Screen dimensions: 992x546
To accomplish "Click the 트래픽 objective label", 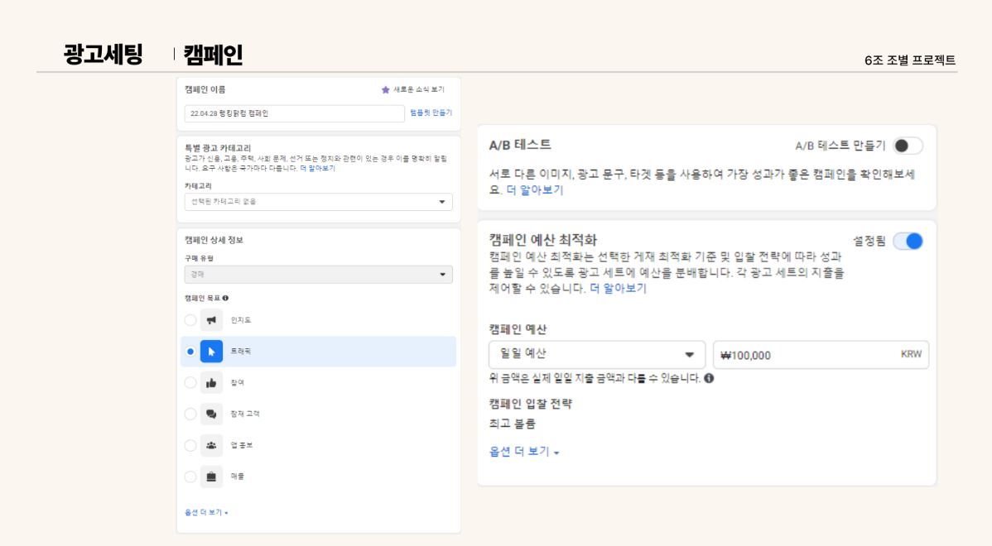I will tap(240, 352).
